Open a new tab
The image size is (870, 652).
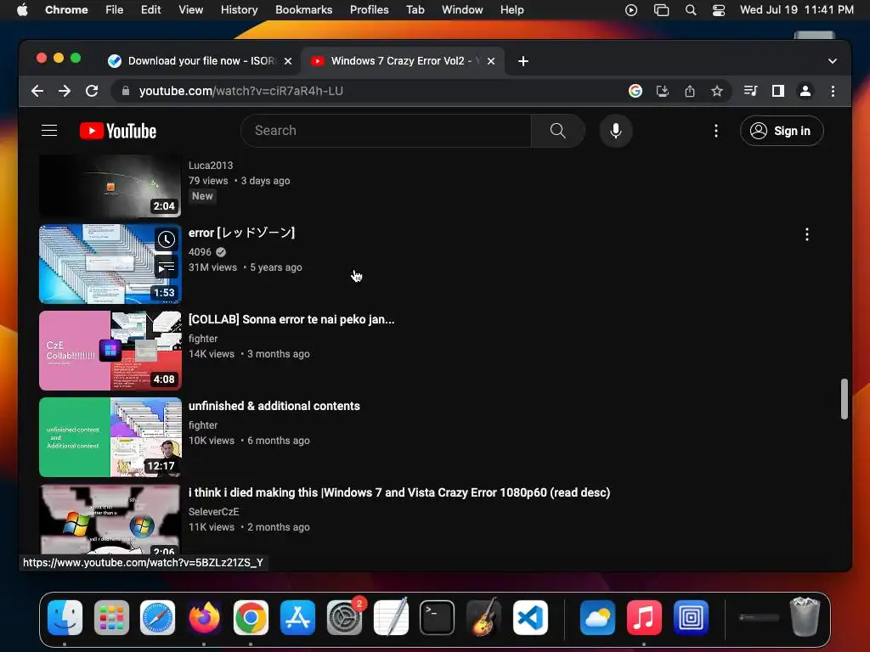coord(523,61)
